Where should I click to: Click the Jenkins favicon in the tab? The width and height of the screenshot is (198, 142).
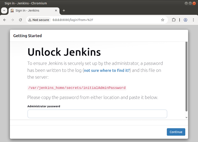coord(12,10)
